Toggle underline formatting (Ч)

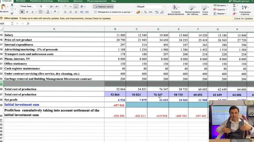pos(33,12)
